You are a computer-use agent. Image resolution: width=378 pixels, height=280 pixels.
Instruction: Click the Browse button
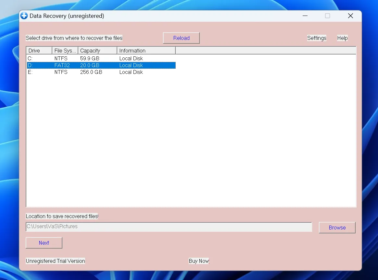tap(337, 227)
